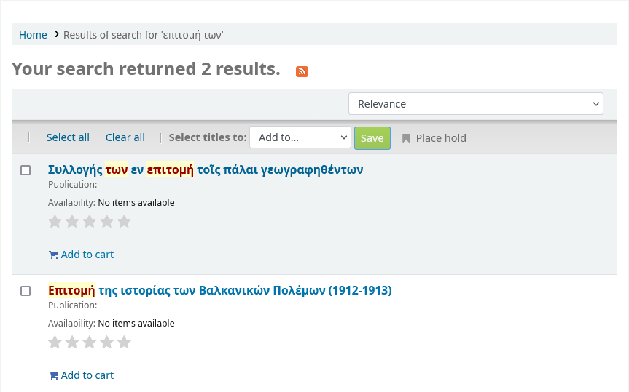The height and width of the screenshot is (392, 629).
Task: Open the RSS feed icon for search
Action: click(x=302, y=71)
